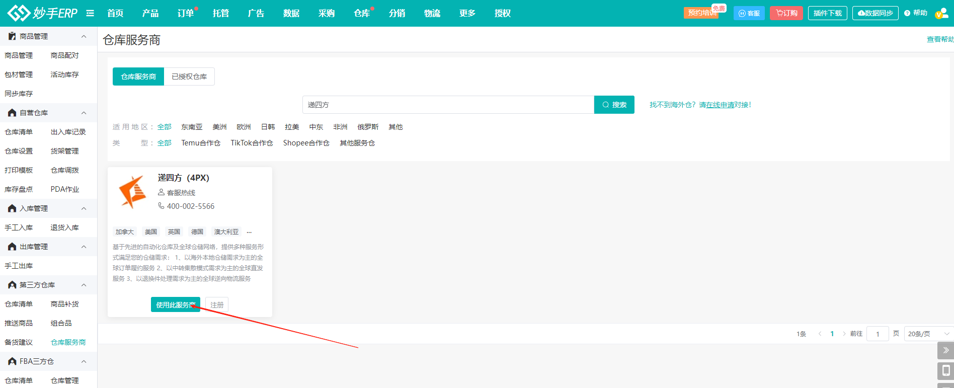954x388 pixels.
Task: Open 货架管理 in sidebar
Action: (64, 151)
